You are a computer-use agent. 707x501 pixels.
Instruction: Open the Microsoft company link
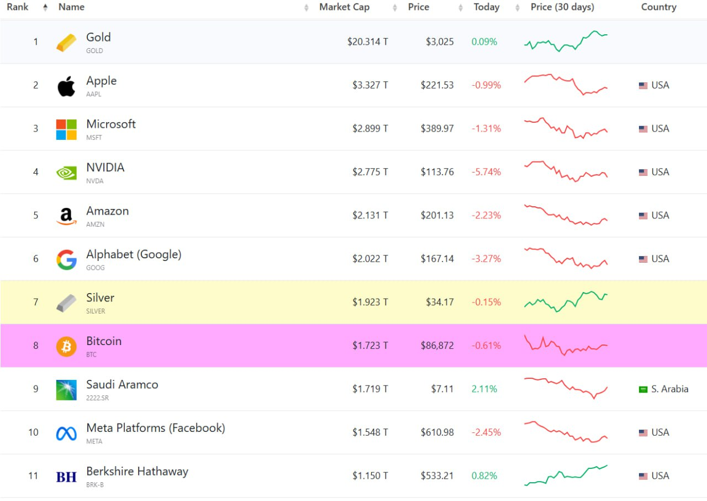point(111,124)
